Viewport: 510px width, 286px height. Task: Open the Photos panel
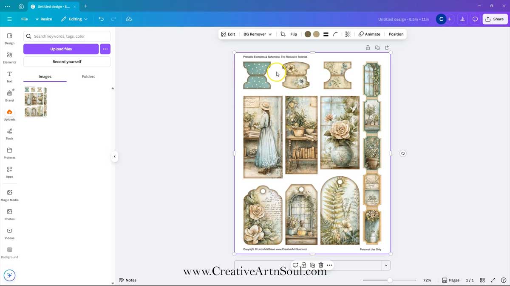[9, 214]
